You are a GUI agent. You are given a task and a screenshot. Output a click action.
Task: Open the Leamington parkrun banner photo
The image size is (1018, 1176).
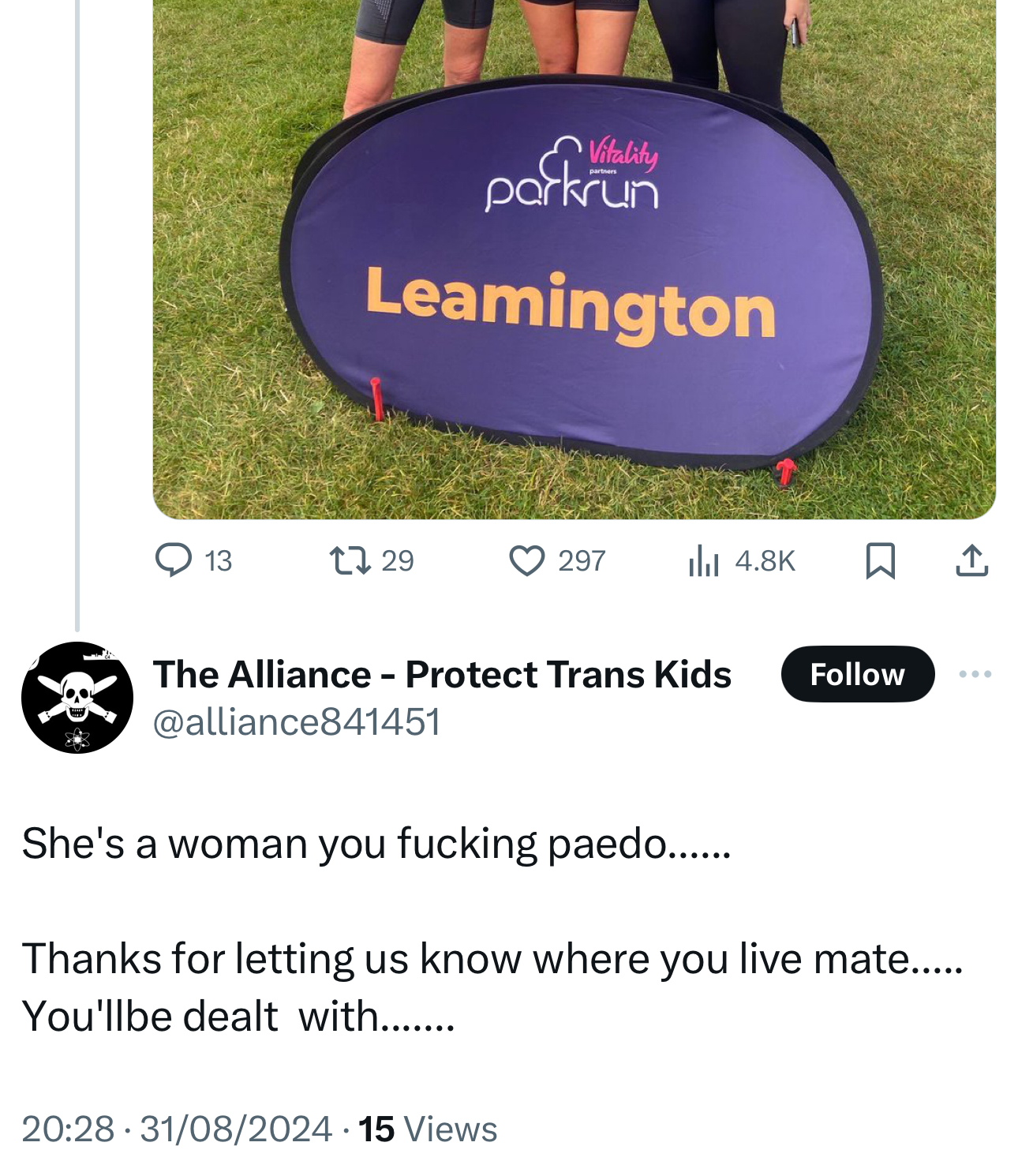pyautogui.click(x=574, y=260)
